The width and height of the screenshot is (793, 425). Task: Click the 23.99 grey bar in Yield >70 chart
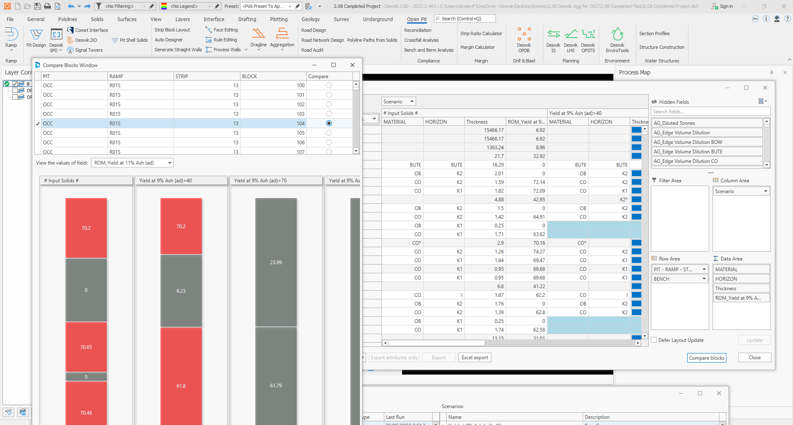click(x=276, y=262)
